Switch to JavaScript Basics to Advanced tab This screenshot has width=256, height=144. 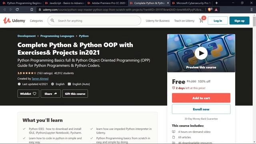tap(65, 3)
